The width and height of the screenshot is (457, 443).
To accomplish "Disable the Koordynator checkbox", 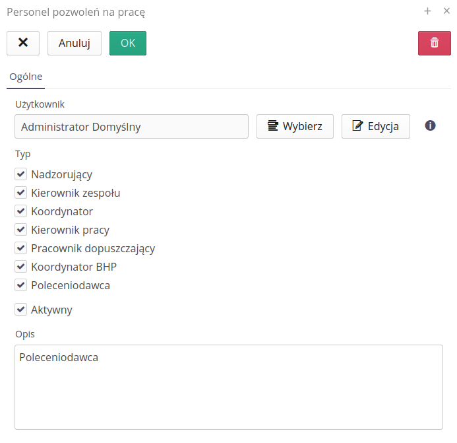I will click(21, 211).
